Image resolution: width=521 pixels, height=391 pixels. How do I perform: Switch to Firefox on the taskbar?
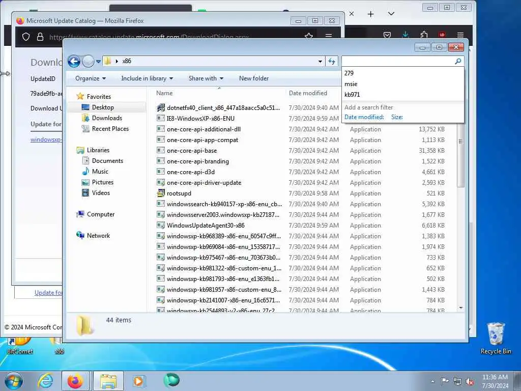tap(75, 381)
